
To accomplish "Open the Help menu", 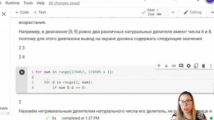I will coord(40,3).
